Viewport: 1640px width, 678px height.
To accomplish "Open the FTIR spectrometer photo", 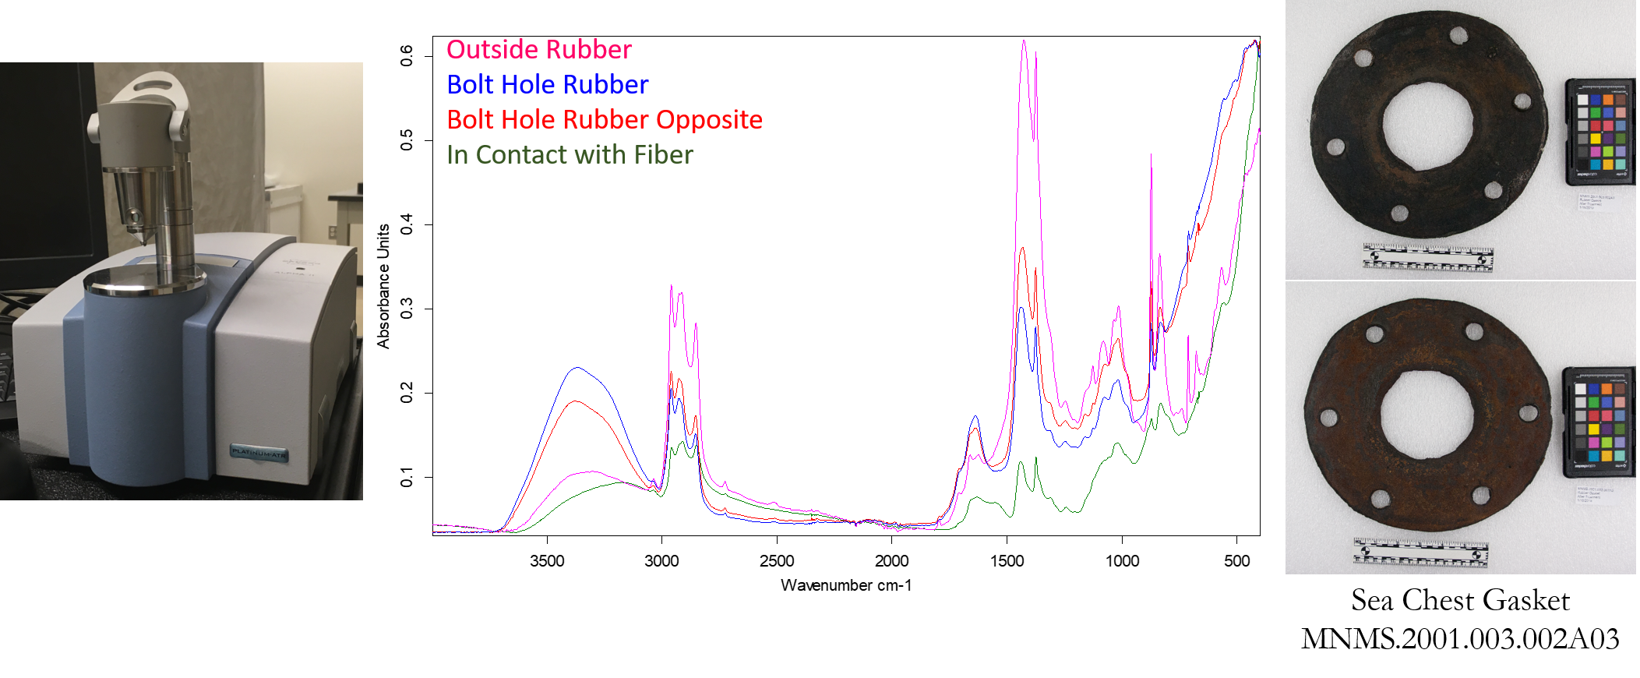I will point(181,281).
